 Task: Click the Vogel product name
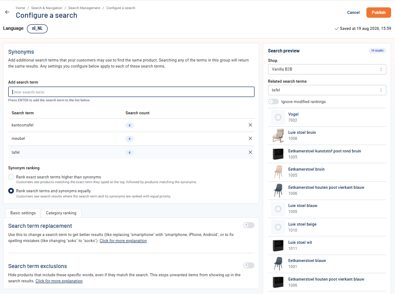click(x=293, y=114)
